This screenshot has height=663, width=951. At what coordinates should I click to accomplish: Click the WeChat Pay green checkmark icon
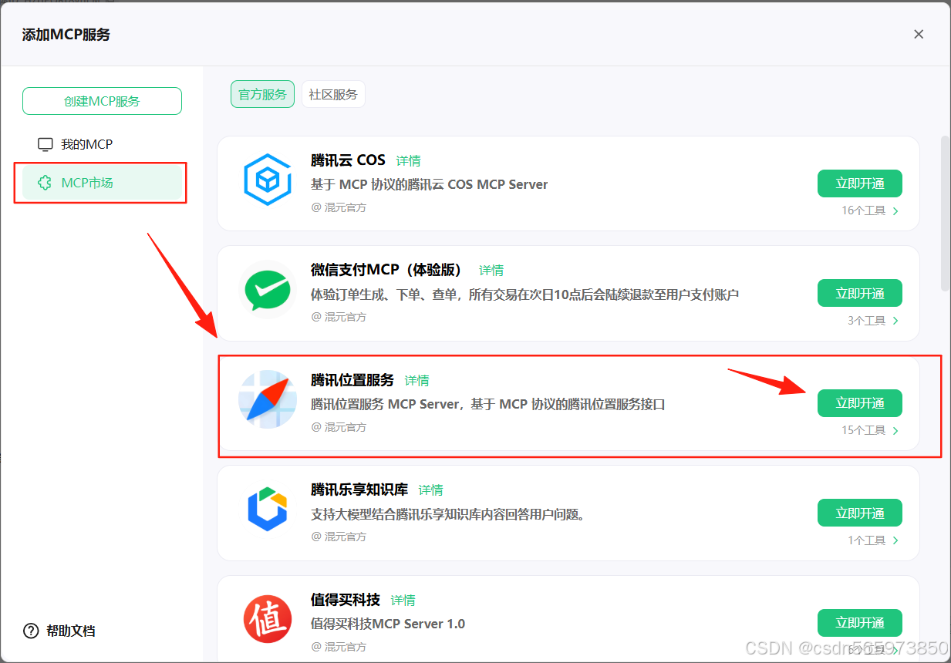(x=267, y=290)
